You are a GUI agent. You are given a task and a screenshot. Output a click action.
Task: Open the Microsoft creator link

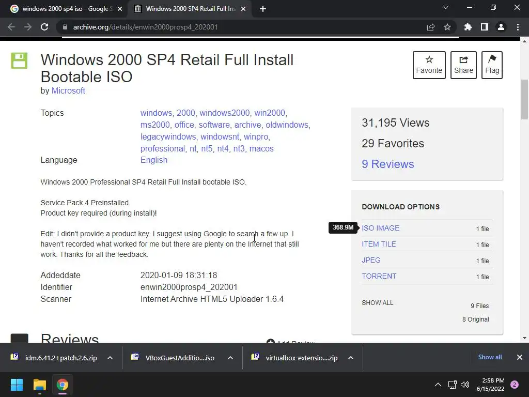click(68, 91)
